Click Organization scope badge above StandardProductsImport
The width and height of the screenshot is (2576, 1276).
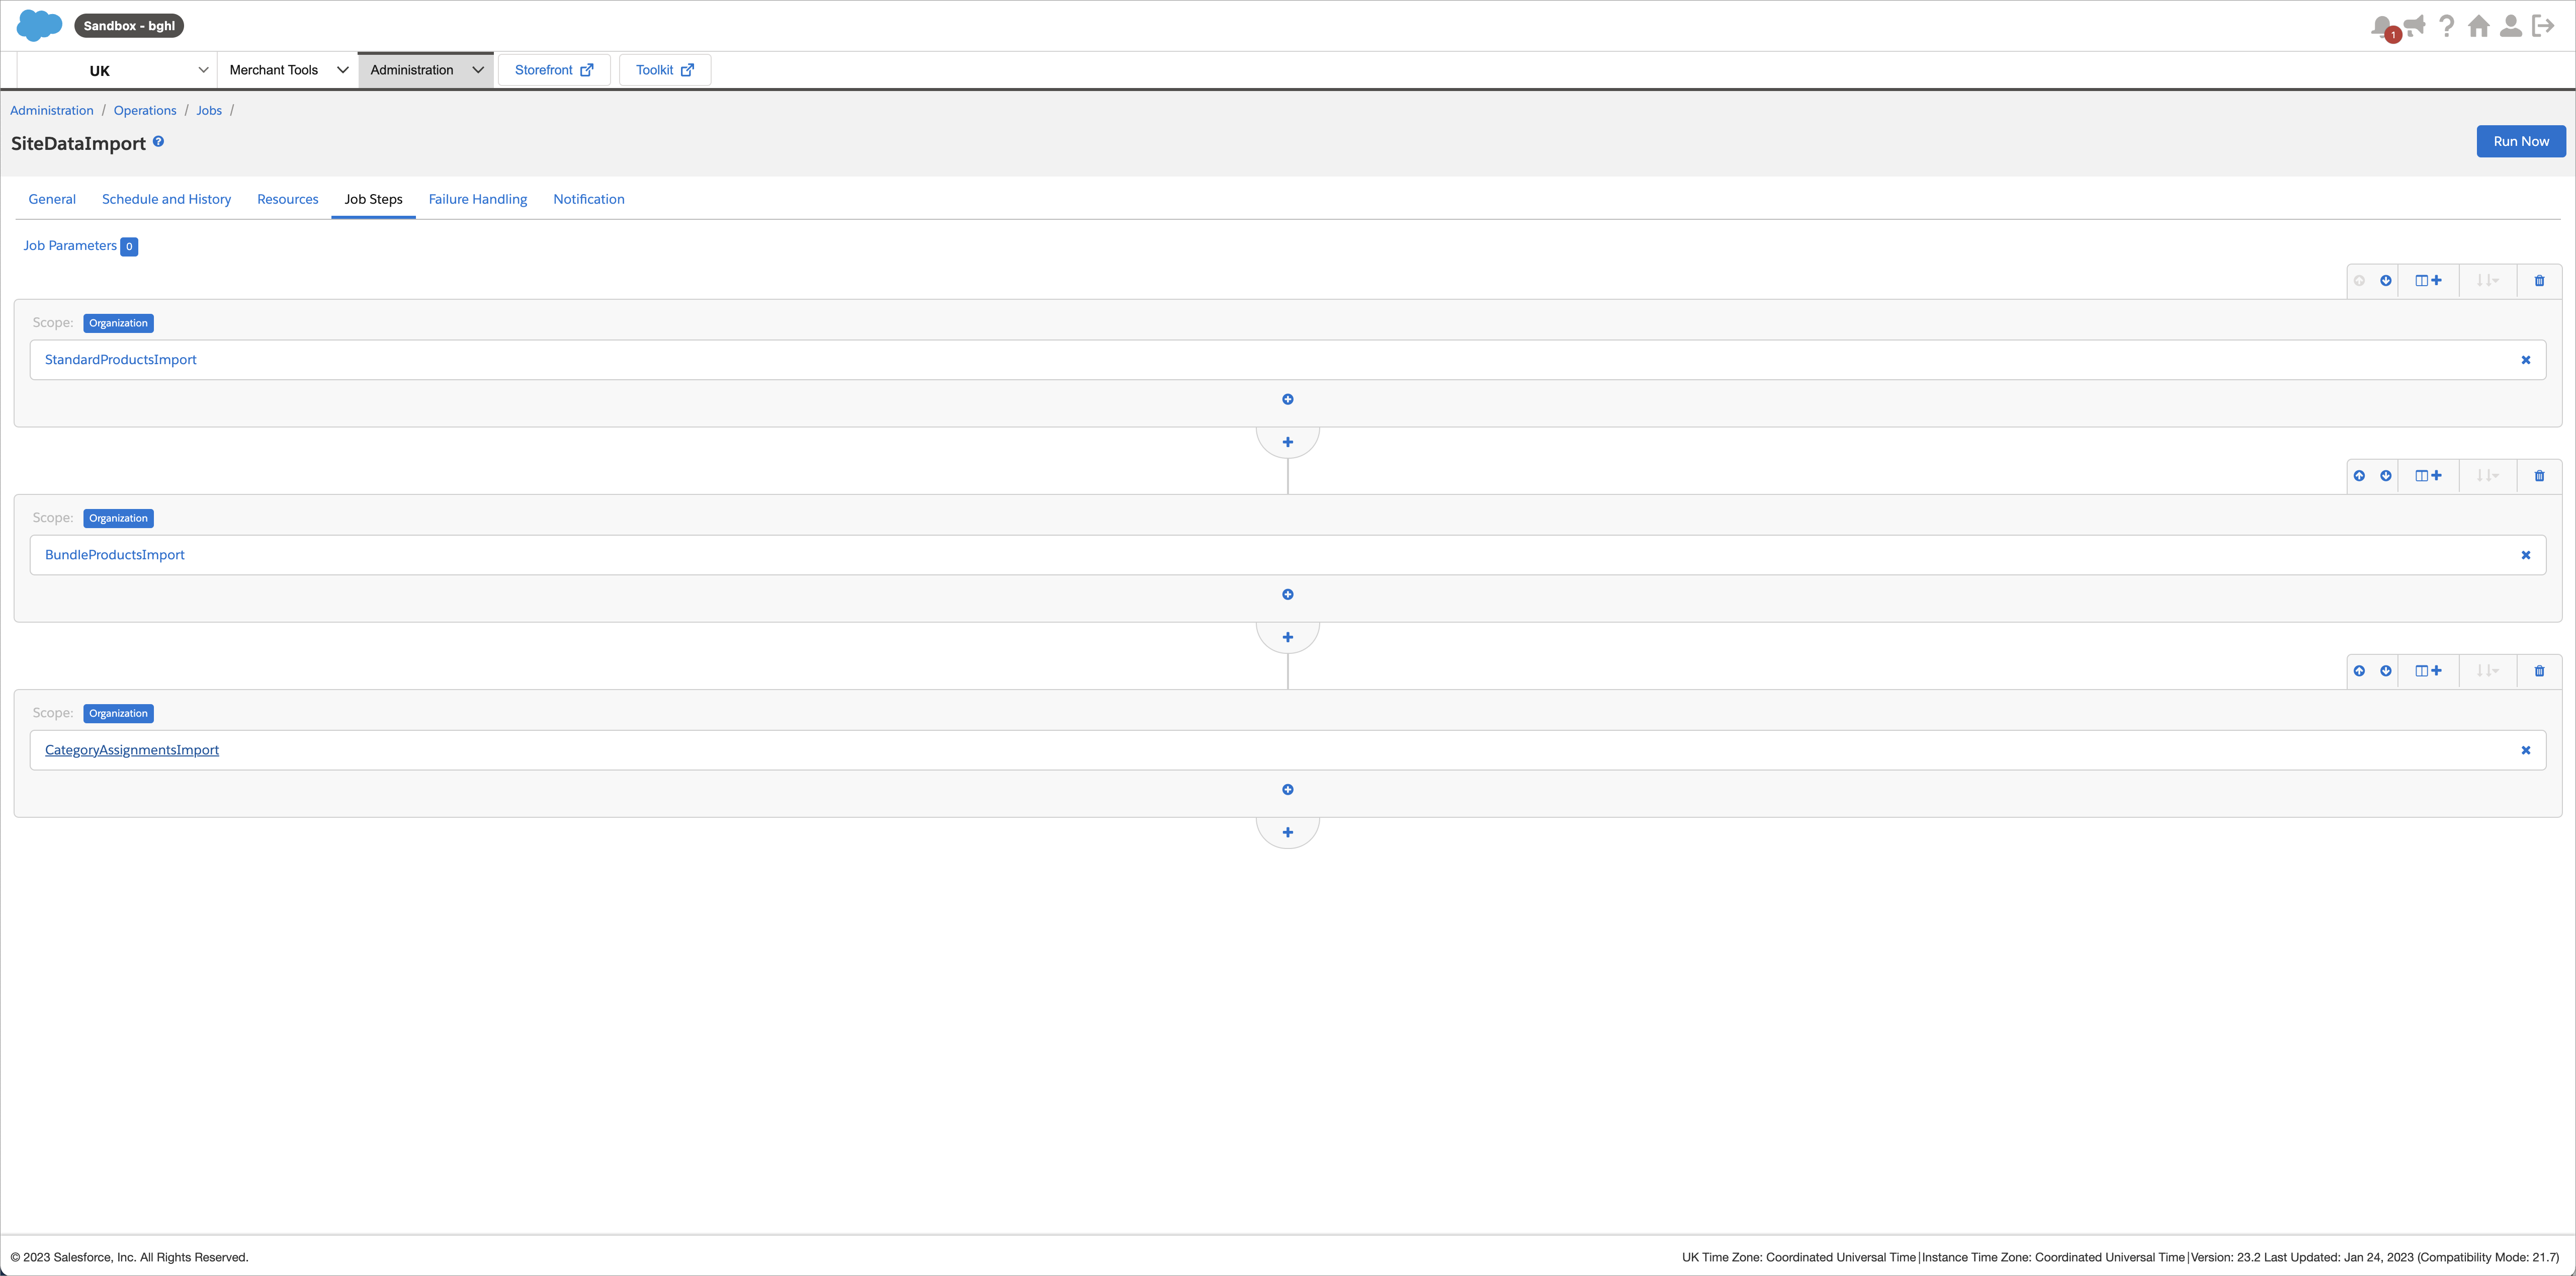click(118, 323)
